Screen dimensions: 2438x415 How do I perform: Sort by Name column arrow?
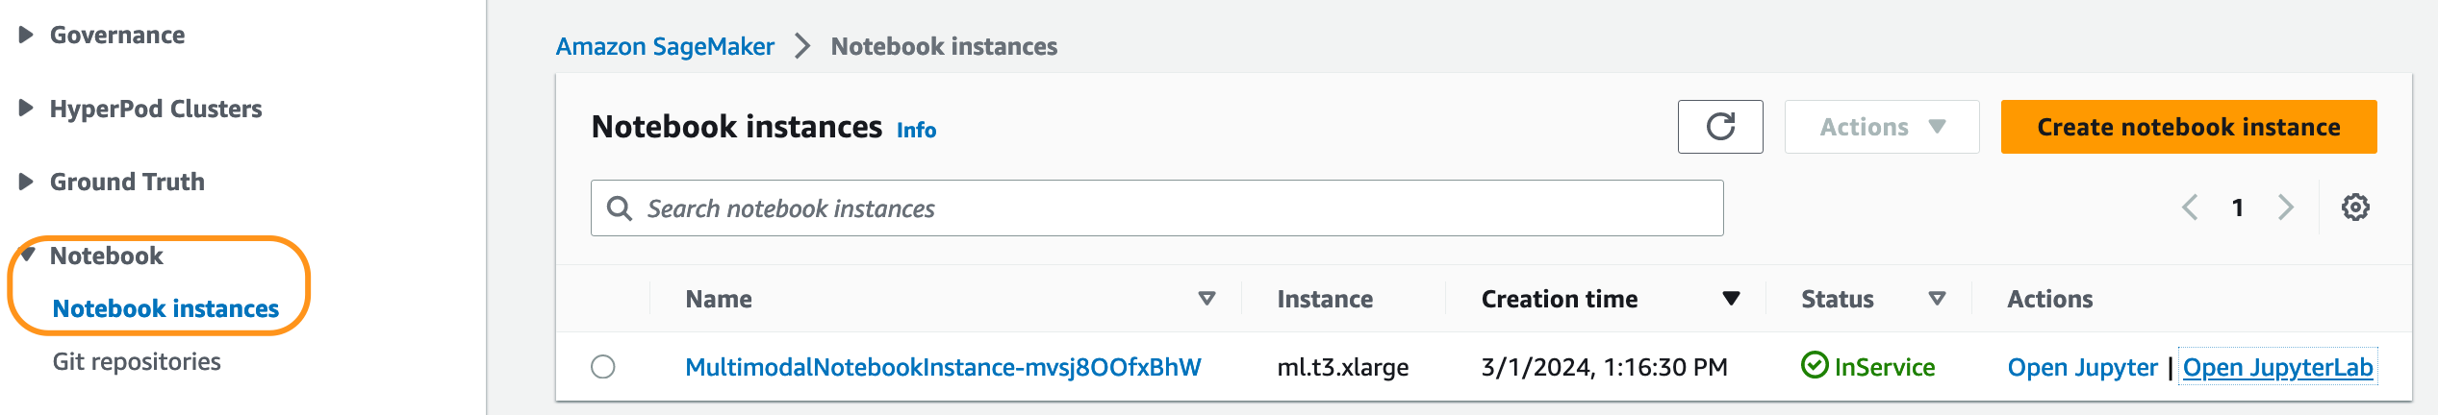[x=1206, y=299]
